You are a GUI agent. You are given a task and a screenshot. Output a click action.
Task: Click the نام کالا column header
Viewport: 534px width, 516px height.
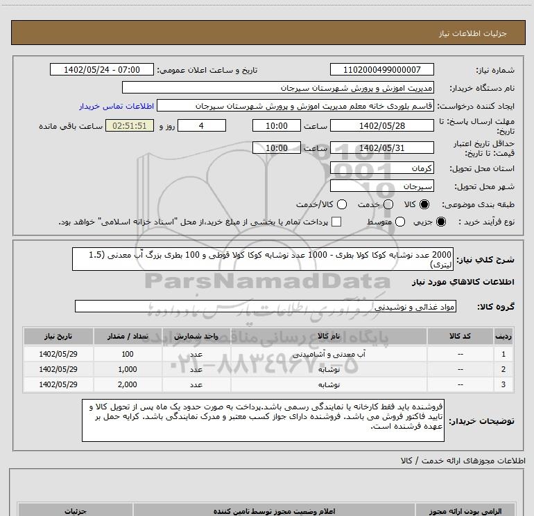coord(329,336)
